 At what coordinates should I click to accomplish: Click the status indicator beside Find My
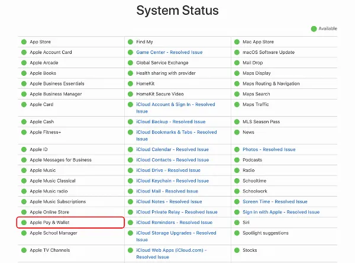(x=130, y=42)
